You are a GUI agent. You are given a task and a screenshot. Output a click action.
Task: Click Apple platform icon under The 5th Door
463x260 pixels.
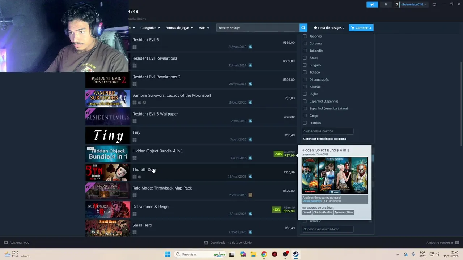point(140,177)
